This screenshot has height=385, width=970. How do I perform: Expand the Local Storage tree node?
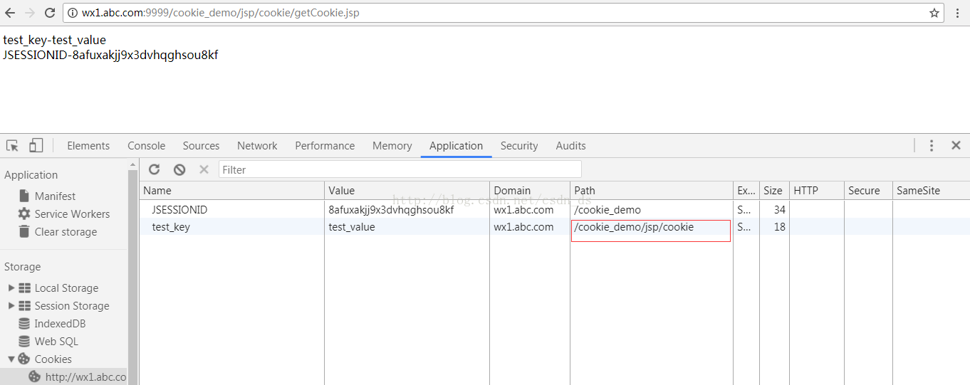(11, 288)
